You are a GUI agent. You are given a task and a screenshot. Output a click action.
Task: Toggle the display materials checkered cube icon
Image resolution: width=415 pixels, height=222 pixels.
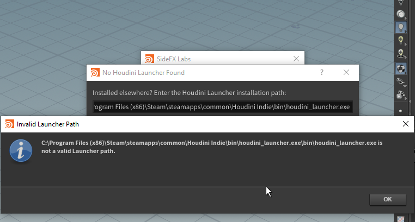pos(401,68)
